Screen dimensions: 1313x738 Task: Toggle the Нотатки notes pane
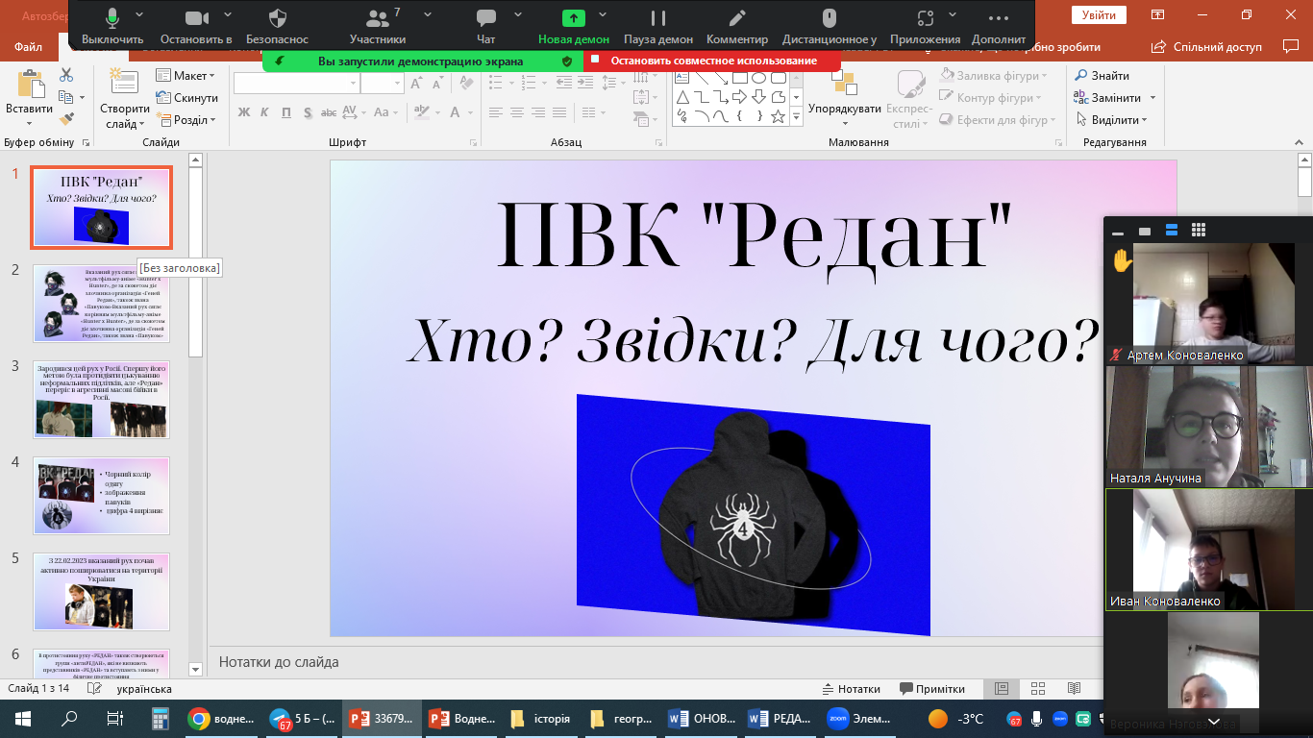pos(851,689)
